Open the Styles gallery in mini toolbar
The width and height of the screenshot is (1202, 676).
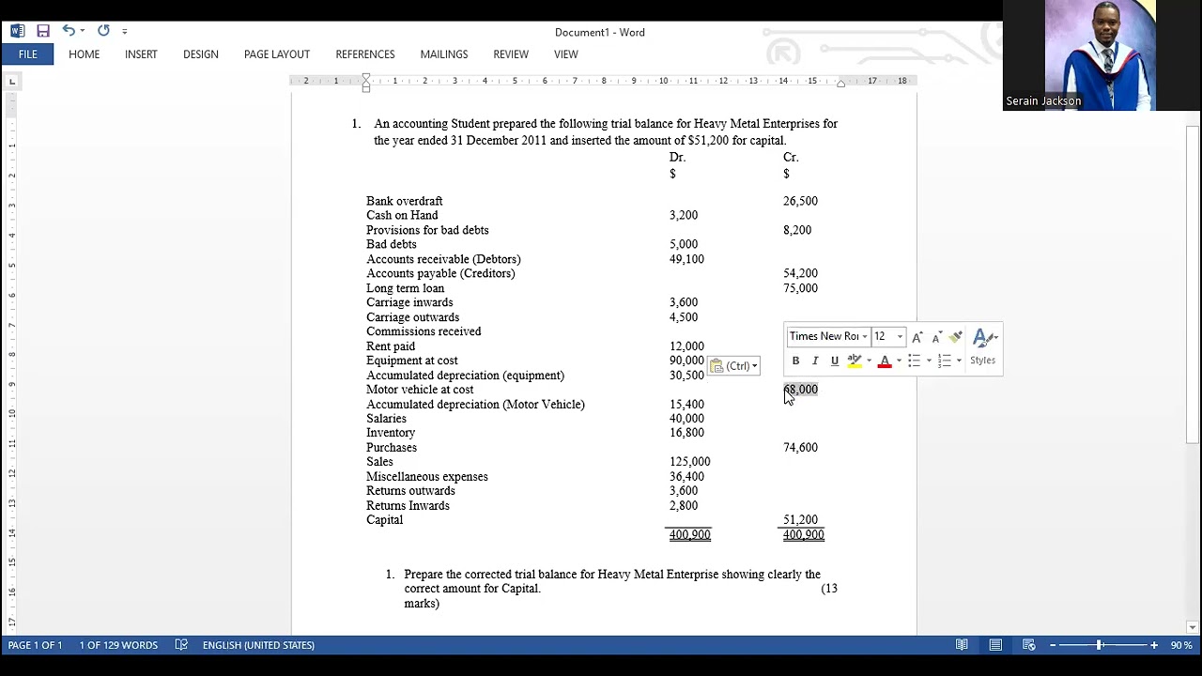click(983, 346)
